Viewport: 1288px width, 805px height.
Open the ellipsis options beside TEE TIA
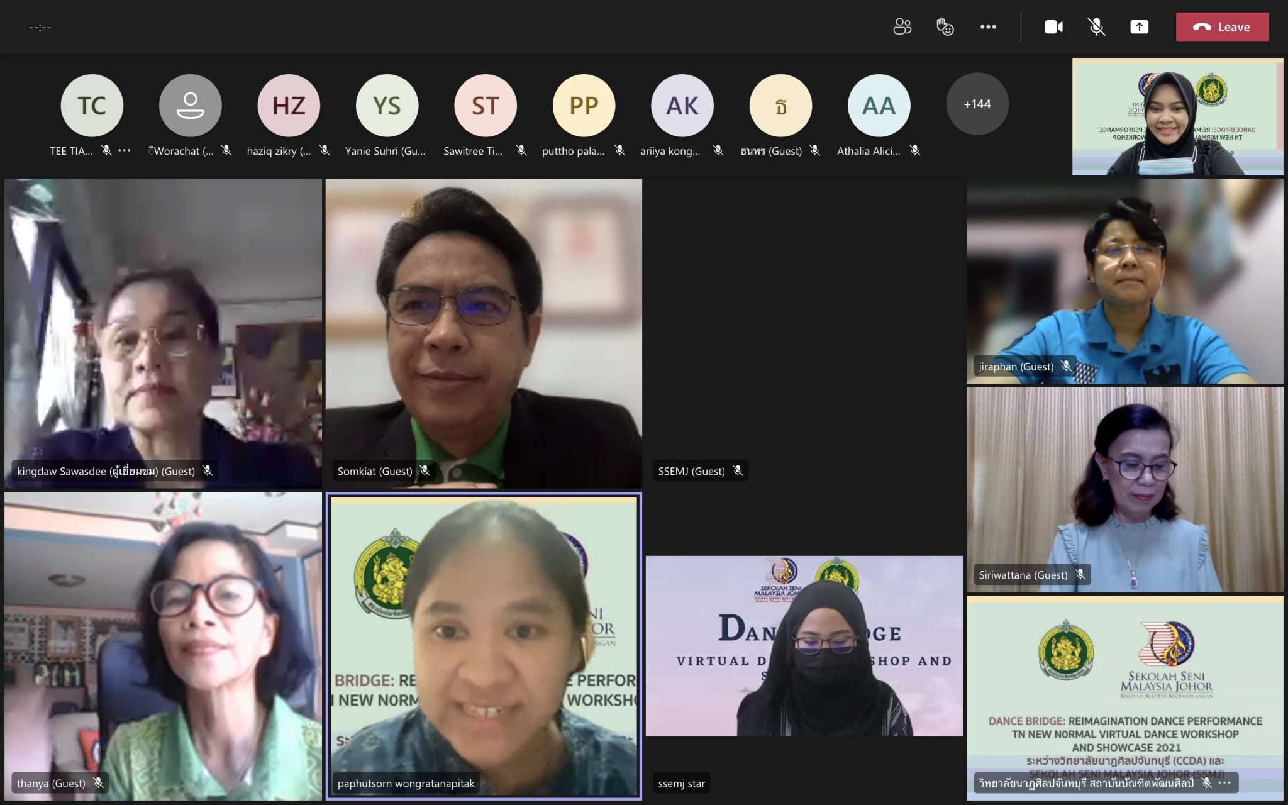tap(125, 150)
